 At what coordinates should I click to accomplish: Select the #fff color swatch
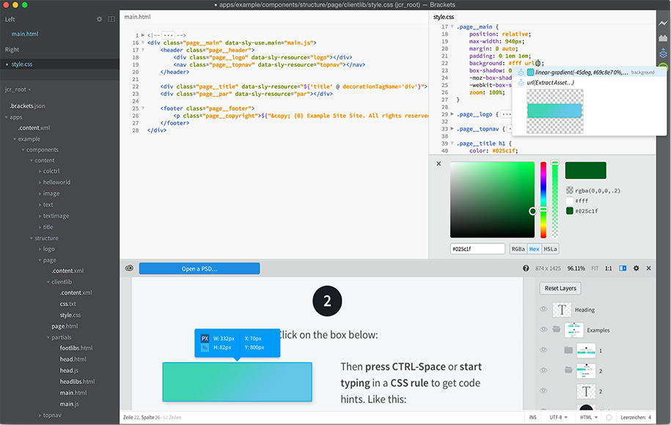tap(570, 200)
